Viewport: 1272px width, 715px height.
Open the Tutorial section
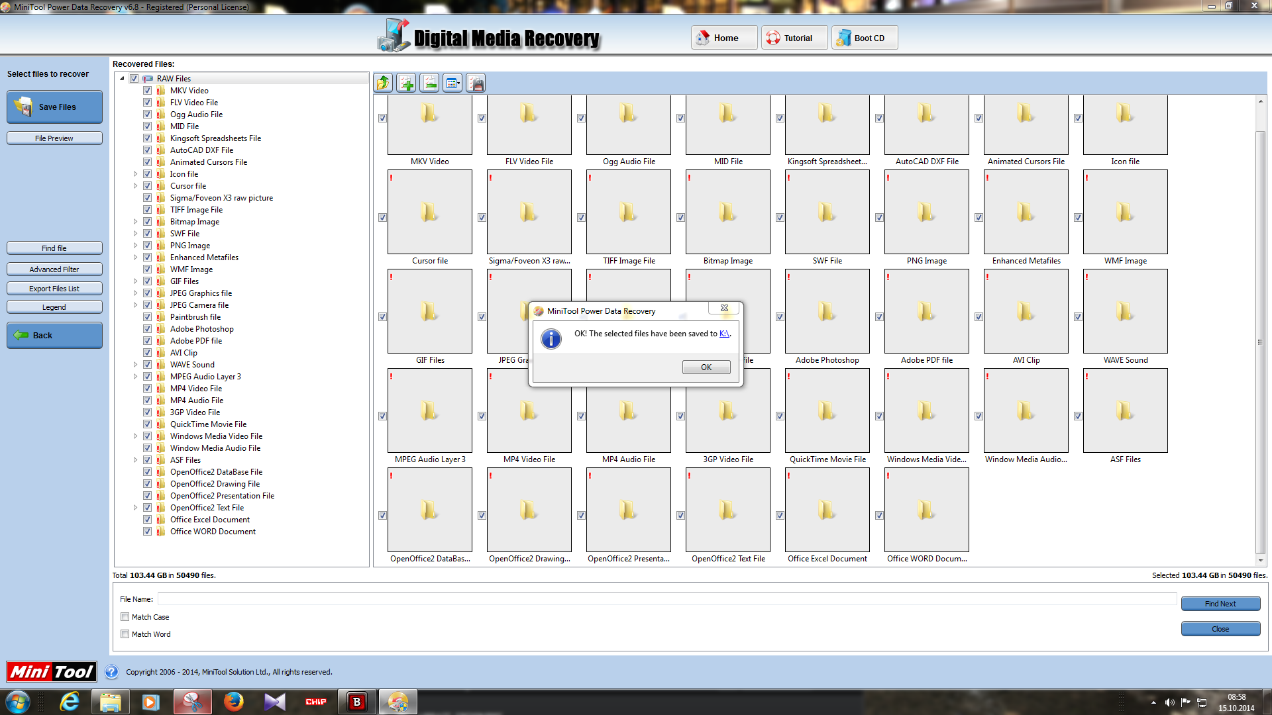pyautogui.click(x=794, y=38)
